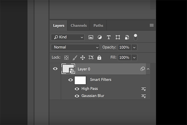The image size is (187, 125).
Task: Click the Layer 0 name
Action: [84, 69]
